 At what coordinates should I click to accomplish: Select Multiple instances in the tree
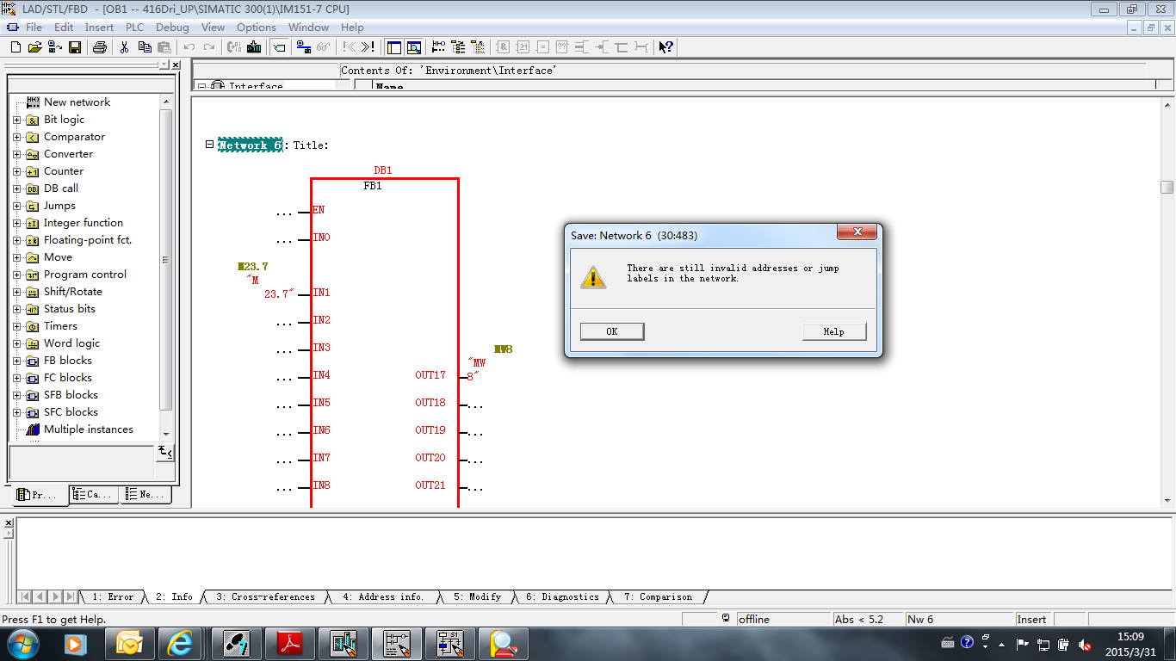89,429
